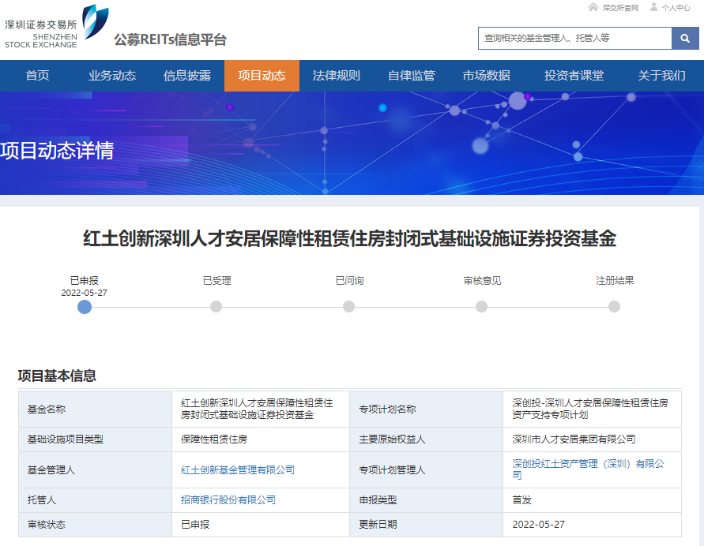Click the search magnifier icon
The width and height of the screenshot is (704, 546).
pyautogui.click(x=684, y=37)
